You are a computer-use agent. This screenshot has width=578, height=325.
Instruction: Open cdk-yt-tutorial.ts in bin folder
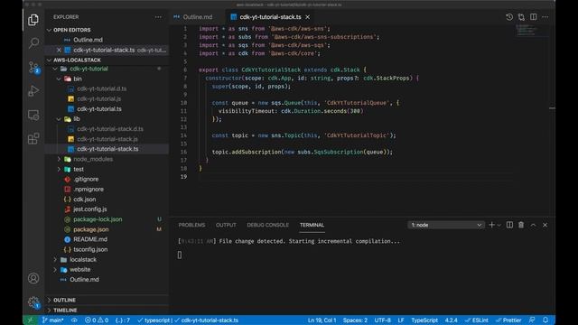tap(99, 109)
